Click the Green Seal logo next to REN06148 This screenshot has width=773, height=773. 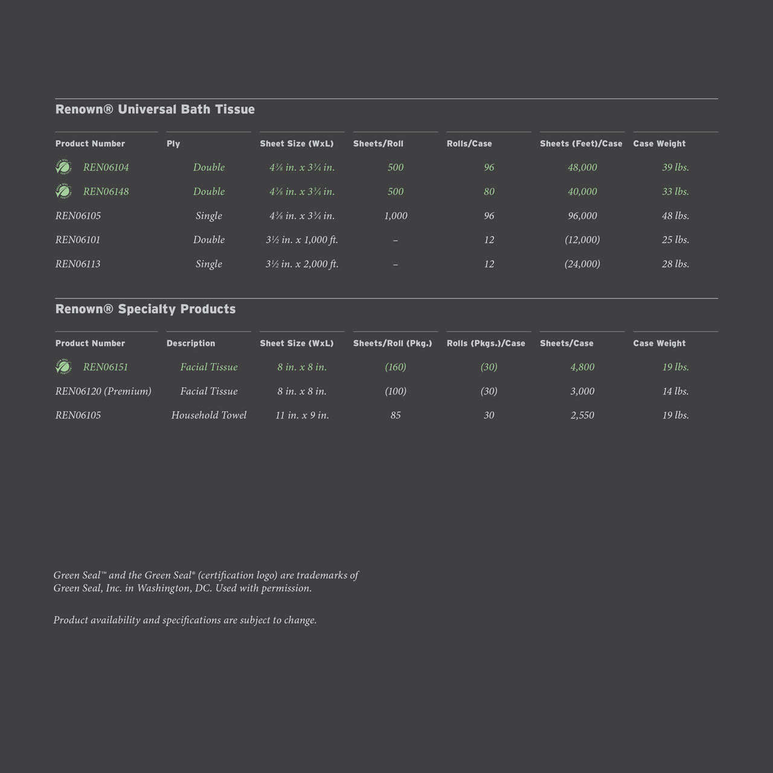coord(63,191)
